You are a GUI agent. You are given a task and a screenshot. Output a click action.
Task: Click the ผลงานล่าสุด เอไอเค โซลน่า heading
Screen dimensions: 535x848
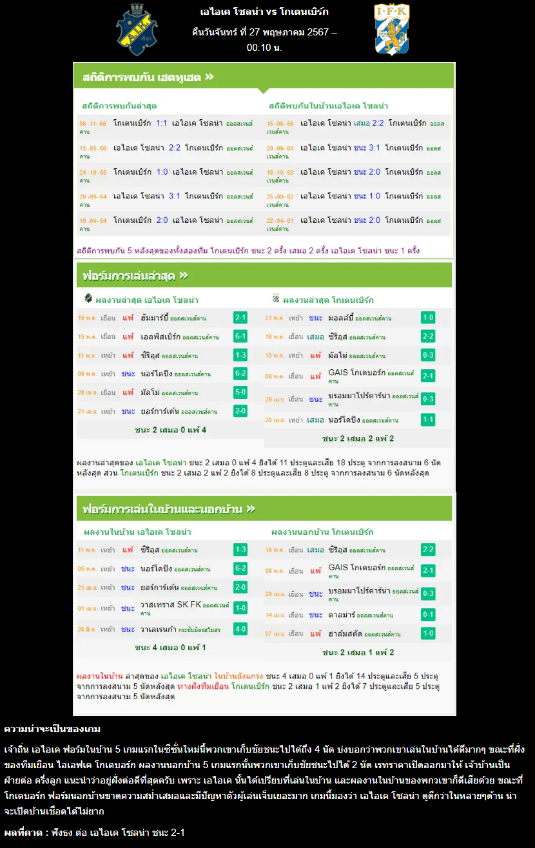point(146,300)
